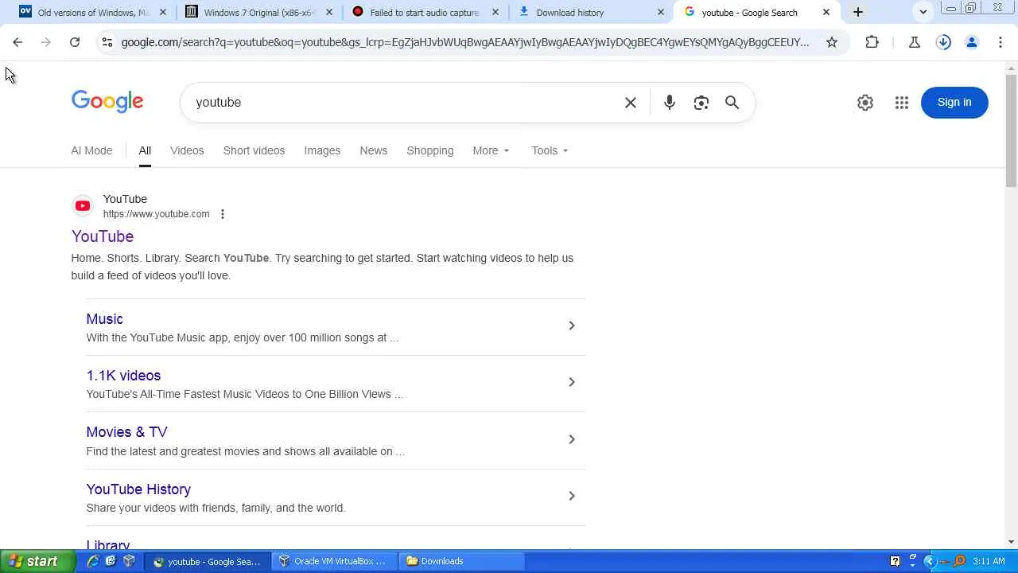Show browser downloads from the toolbar
This screenshot has width=1018, height=573.
(x=943, y=42)
